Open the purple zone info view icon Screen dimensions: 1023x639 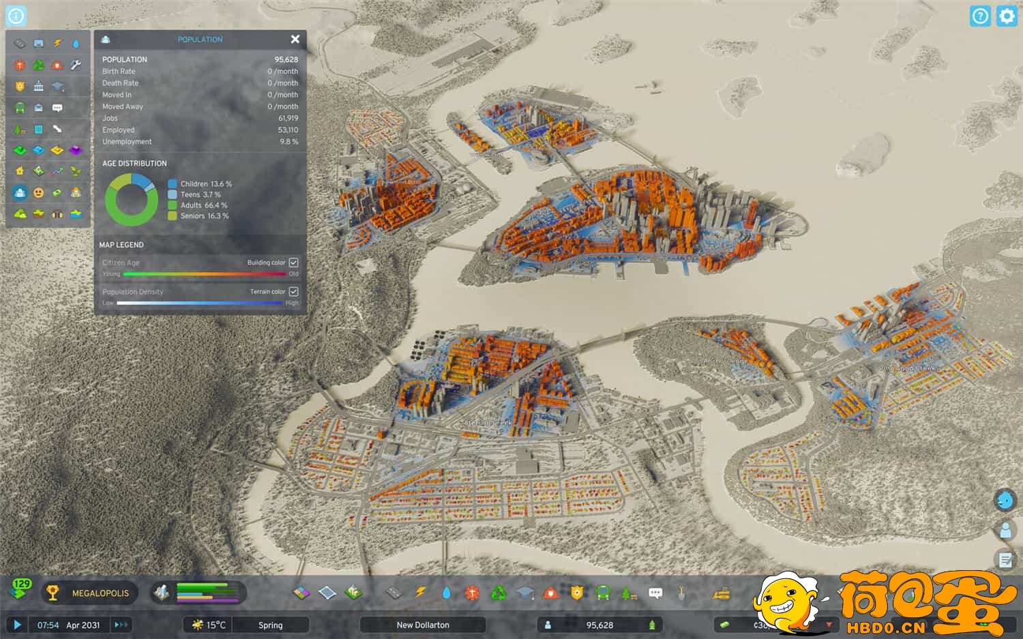[76, 150]
